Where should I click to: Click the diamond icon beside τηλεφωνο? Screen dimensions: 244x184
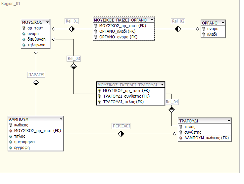point(24,45)
